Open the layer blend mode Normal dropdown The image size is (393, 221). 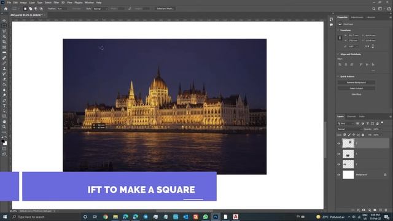(349, 129)
